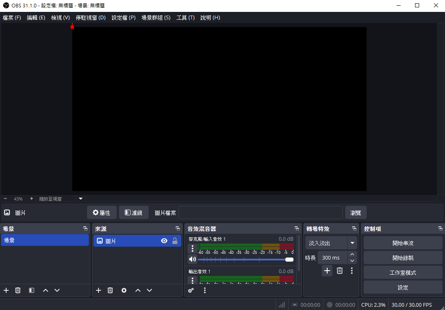Move source up arrow in 來源 panel
This screenshot has height=310, width=445.
pos(138,290)
